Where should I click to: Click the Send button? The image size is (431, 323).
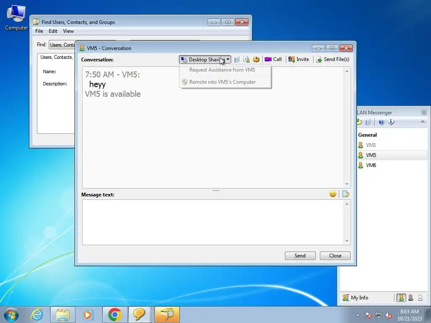[300, 256]
